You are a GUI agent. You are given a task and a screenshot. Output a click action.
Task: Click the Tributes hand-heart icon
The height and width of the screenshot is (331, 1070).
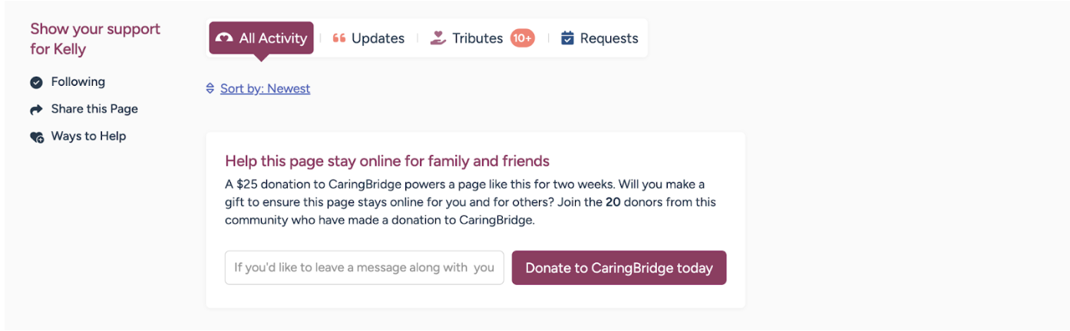coord(438,38)
